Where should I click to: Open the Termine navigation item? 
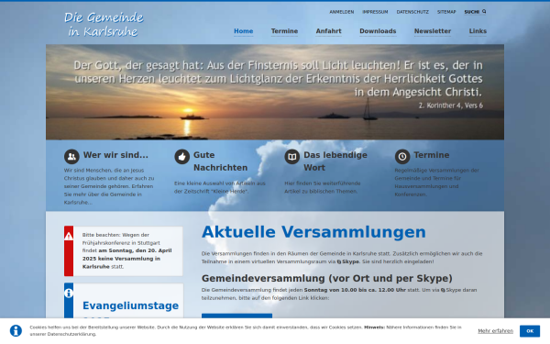tap(284, 31)
